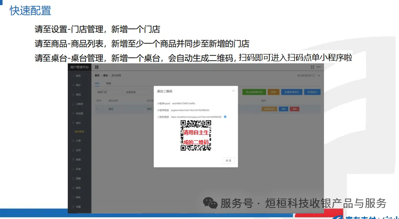The height and width of the screenshot is (219, 399).
Task: Click the back arrow icon
Action: [x=319, y=76]
